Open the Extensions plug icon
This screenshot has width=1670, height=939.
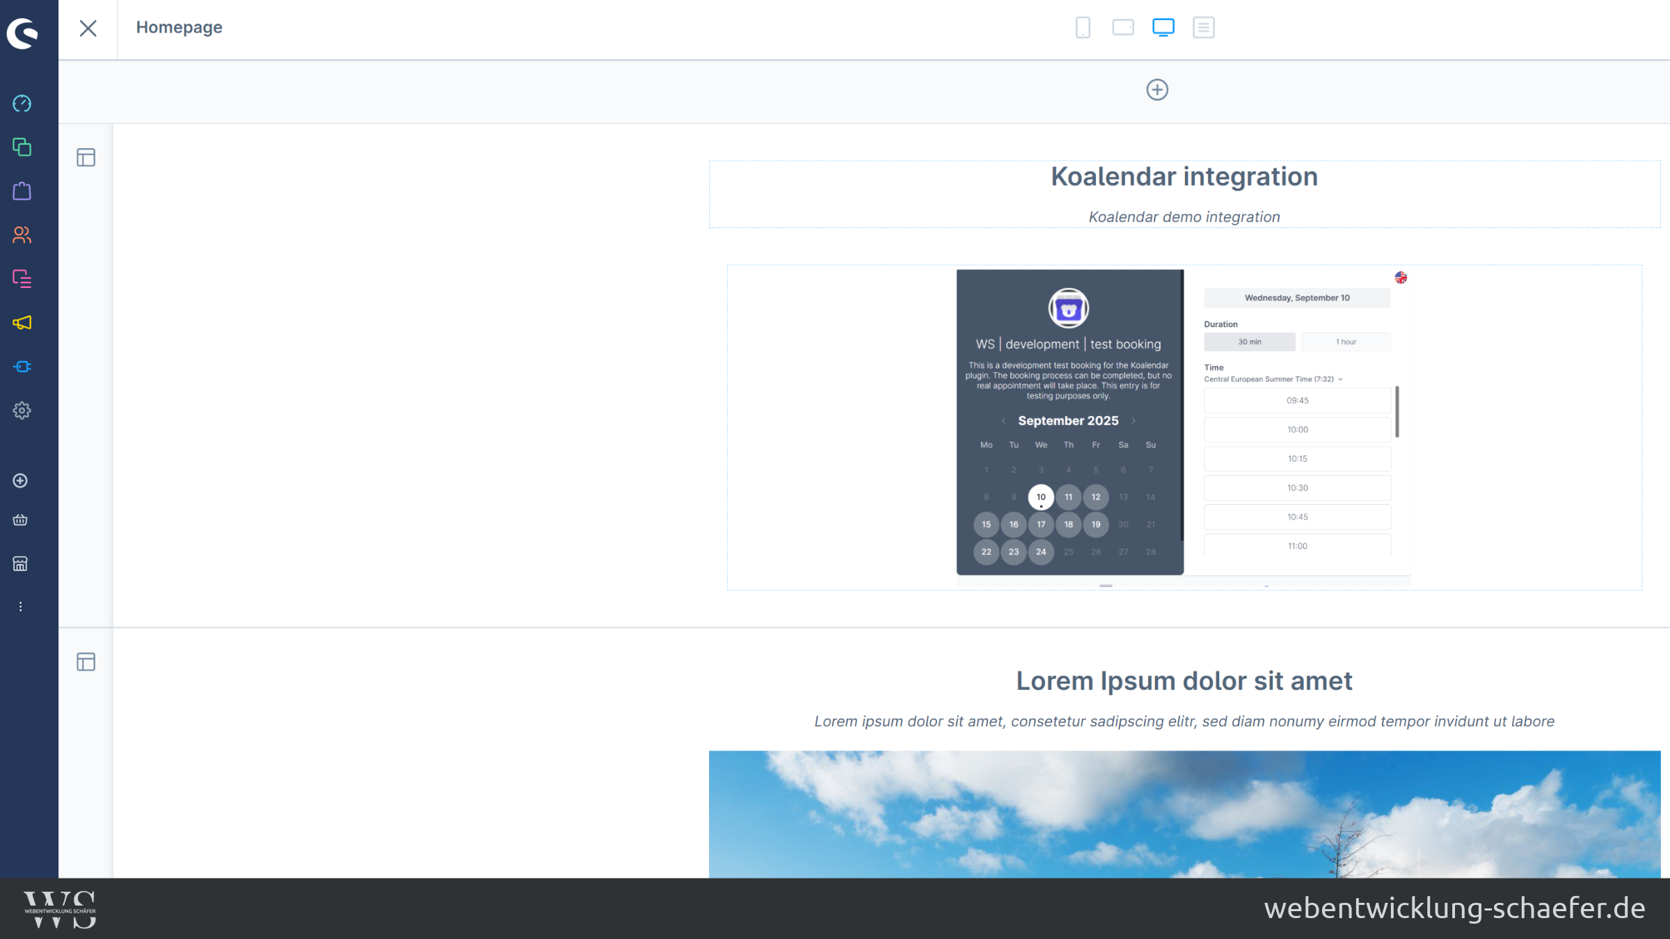pos(22,367)
